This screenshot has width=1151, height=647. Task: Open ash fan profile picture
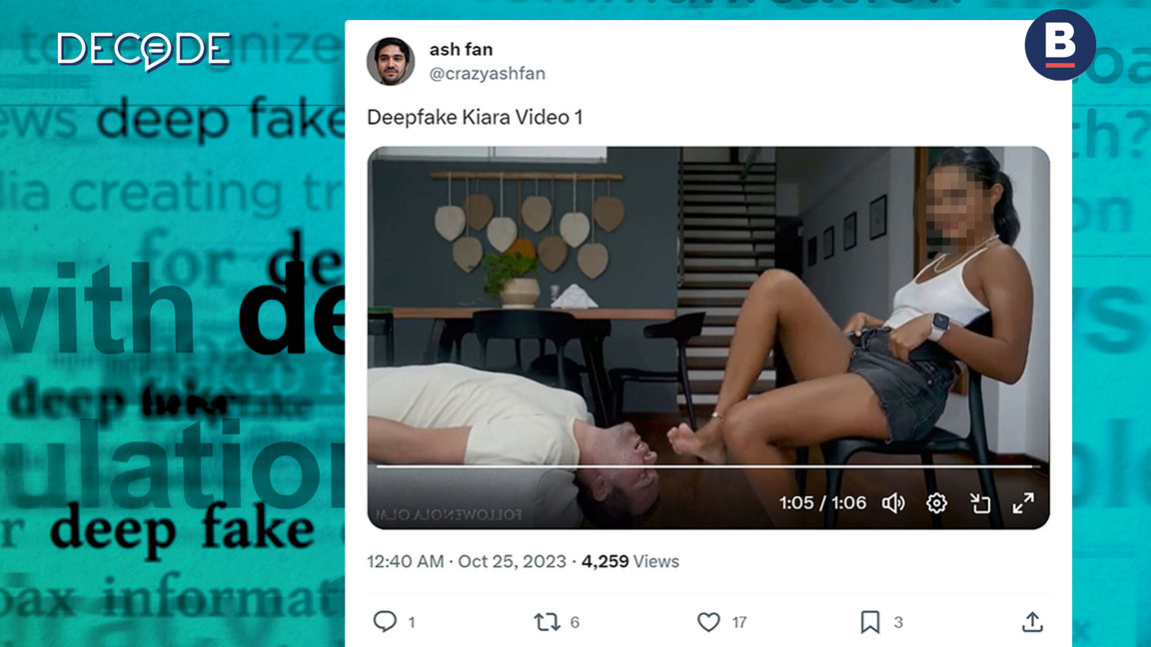391,62
